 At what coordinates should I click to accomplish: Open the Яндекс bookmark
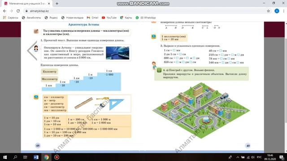51,17
